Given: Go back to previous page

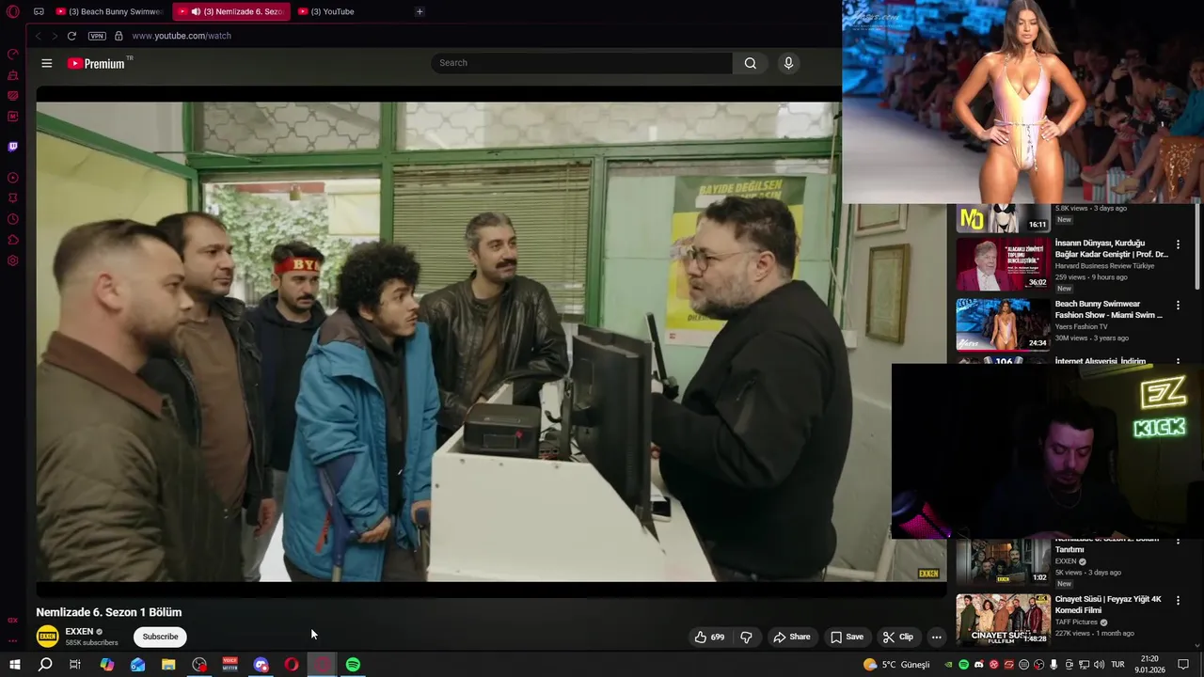Looking at the screenshot, I should click(x=39, y=36).
